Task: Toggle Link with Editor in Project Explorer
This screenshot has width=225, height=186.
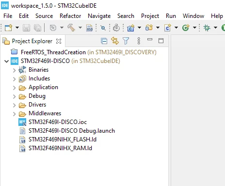Action: click(115, 41)
